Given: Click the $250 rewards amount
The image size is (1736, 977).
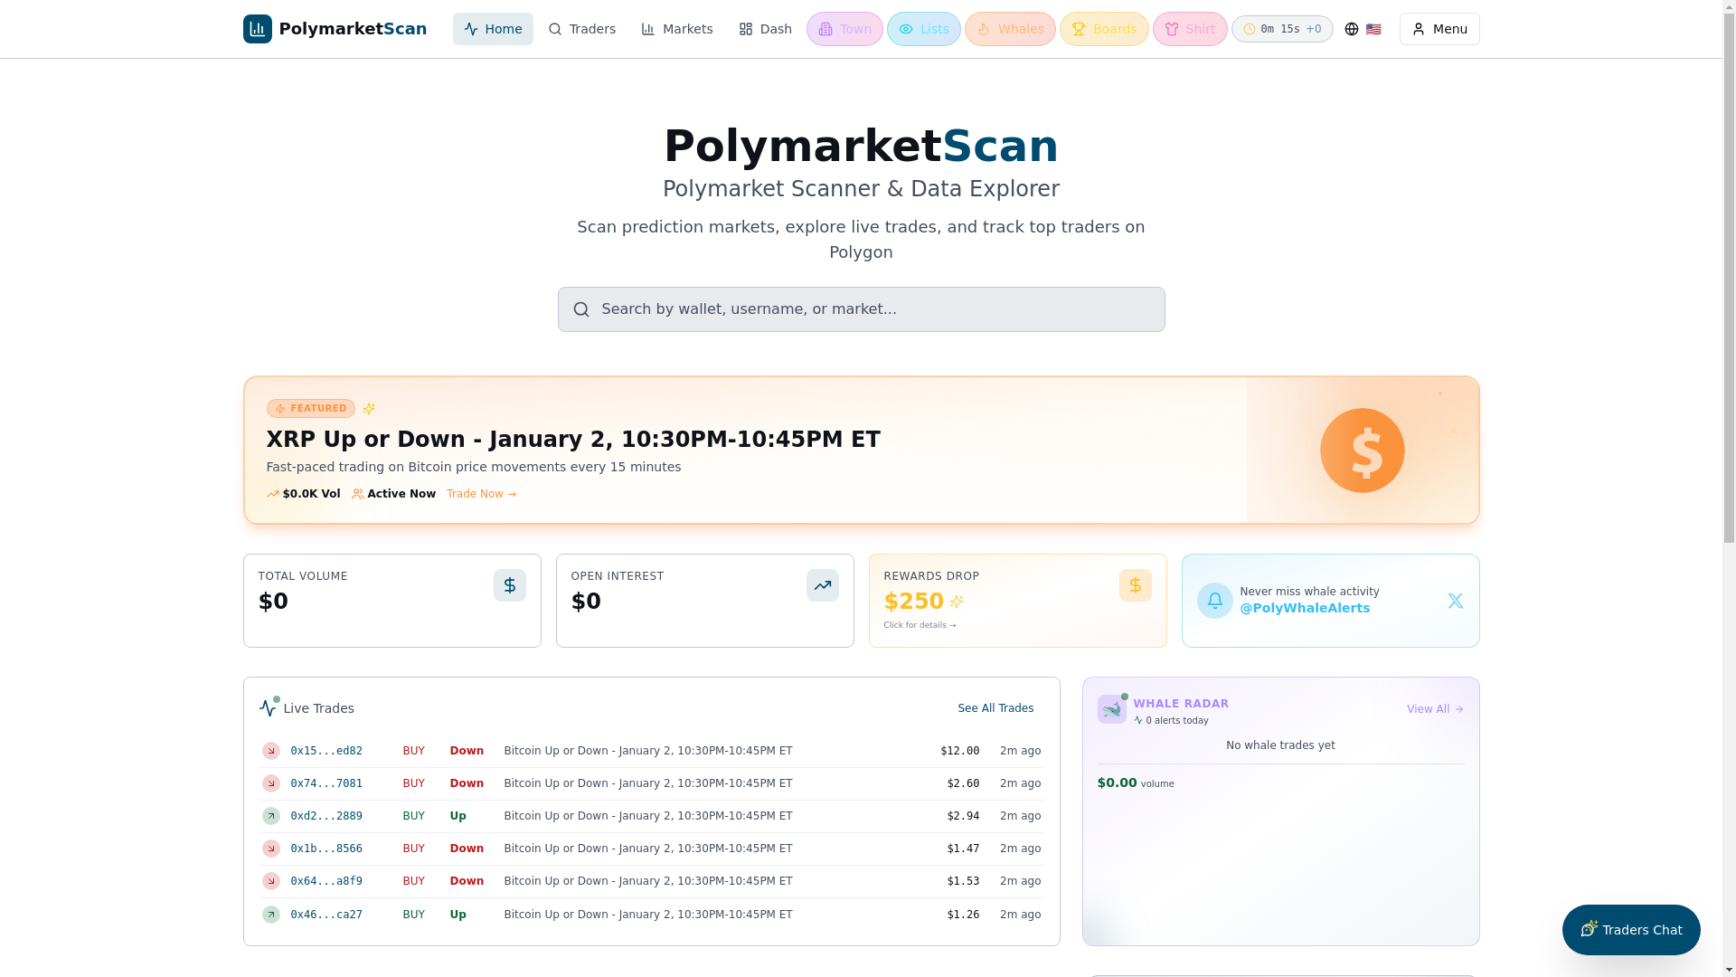Looking at the screenshot, I should coord(913,602).
